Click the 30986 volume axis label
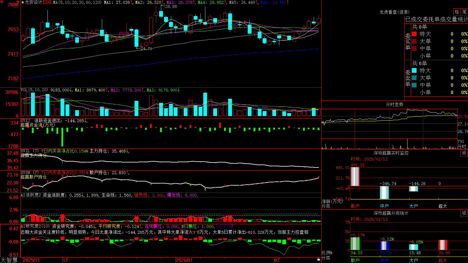Viewport: 468px width, 263px height. coord(12,92)
